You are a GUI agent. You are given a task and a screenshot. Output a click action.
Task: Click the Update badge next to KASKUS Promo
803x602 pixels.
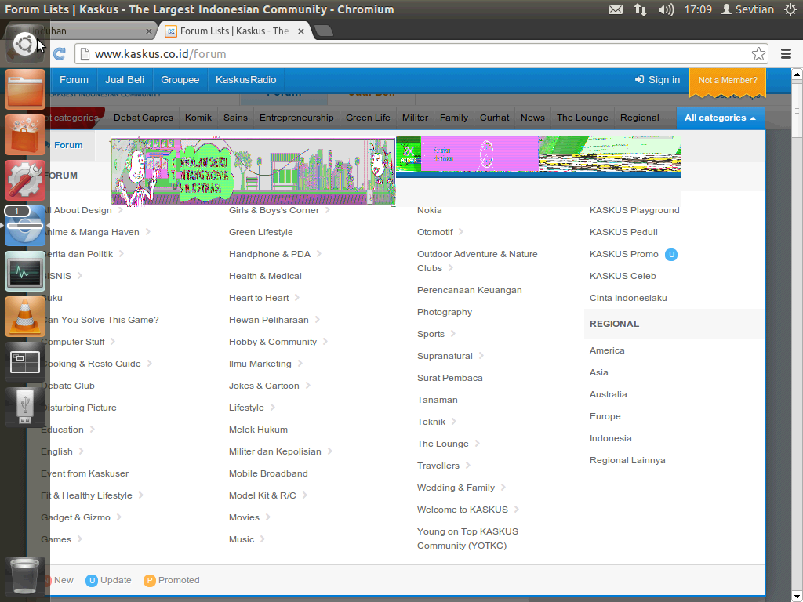pos(671,255)
